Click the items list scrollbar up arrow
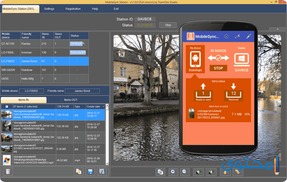The image size is (287, 182). click(107, 106)
